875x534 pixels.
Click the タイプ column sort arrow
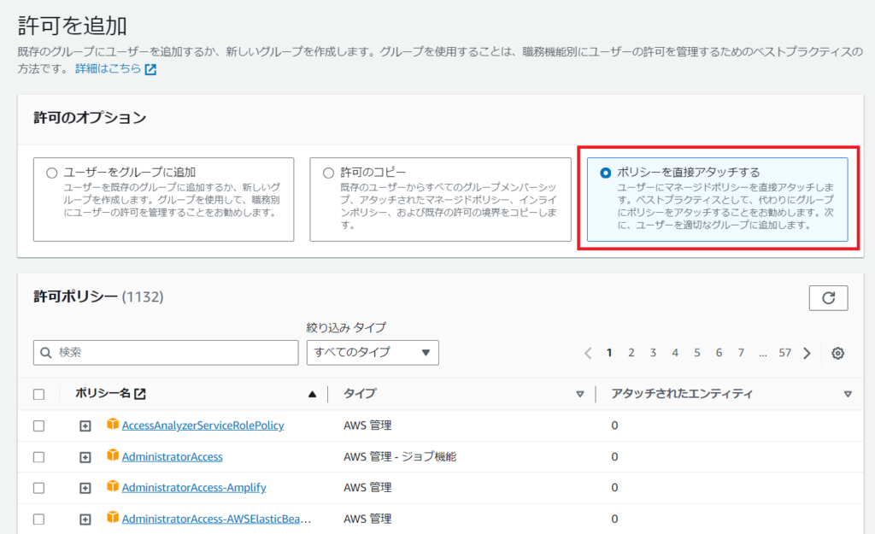click(x=579, y=394)
